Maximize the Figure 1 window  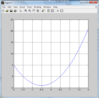click(87, 2)
